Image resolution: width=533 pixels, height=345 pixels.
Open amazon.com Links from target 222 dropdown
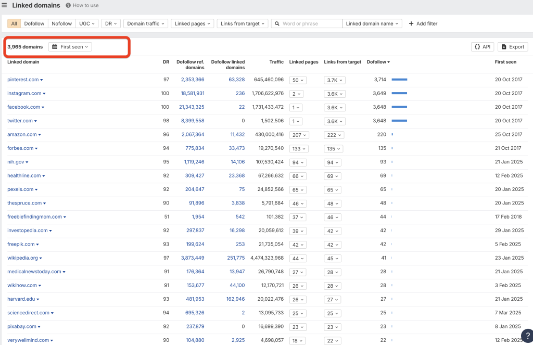tap(334, 135)
